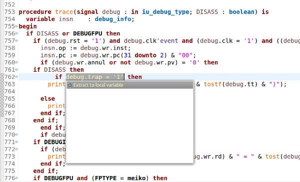Collapse the fold marker on line 756
300x182 pixels.
[16, 33]
